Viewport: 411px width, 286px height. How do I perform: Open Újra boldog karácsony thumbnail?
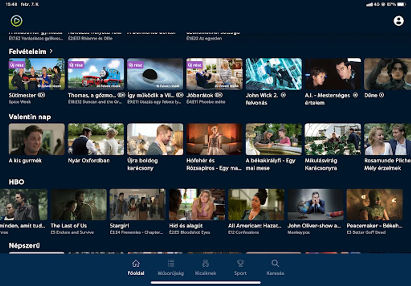pyautogui.click(x=155, y=139)
